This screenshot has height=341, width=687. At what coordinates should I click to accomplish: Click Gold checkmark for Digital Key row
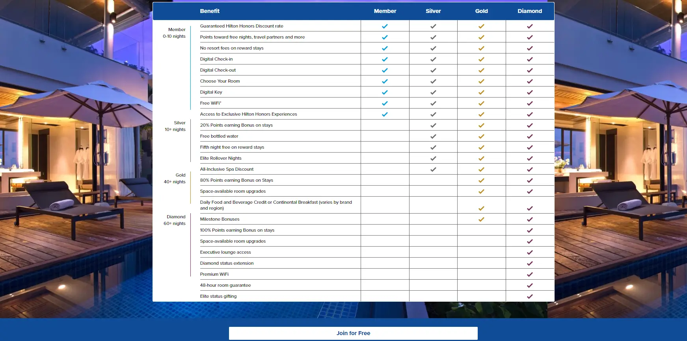[x=481, y=92]
